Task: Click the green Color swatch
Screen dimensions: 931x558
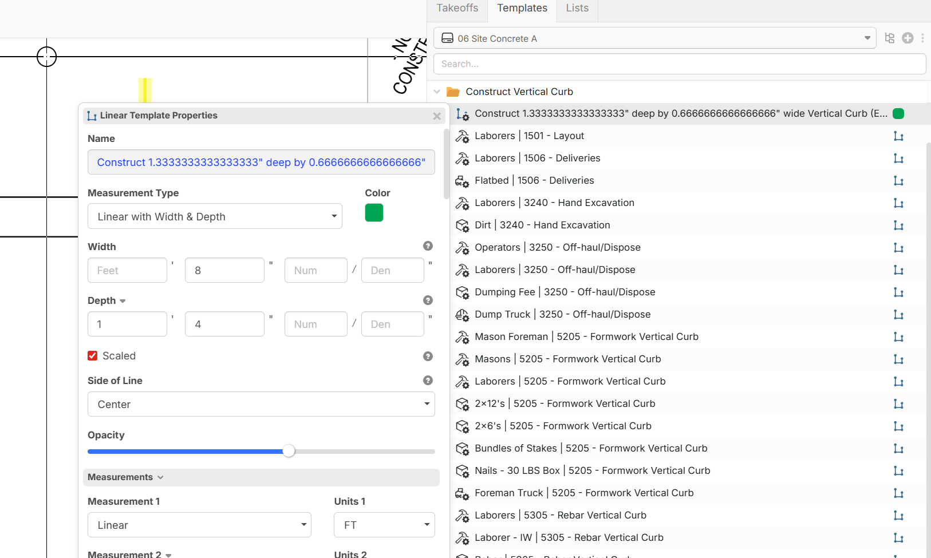Action: click(374, 213)
